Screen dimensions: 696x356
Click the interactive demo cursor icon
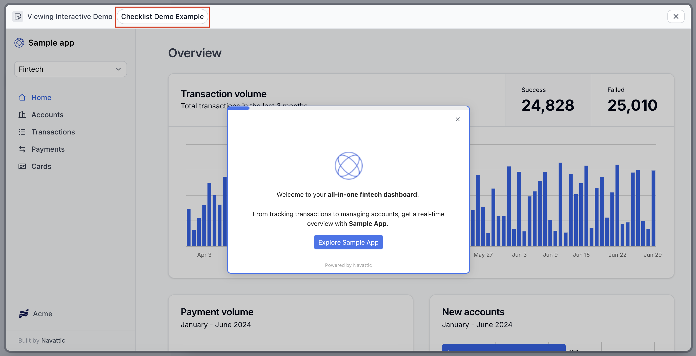18,16
